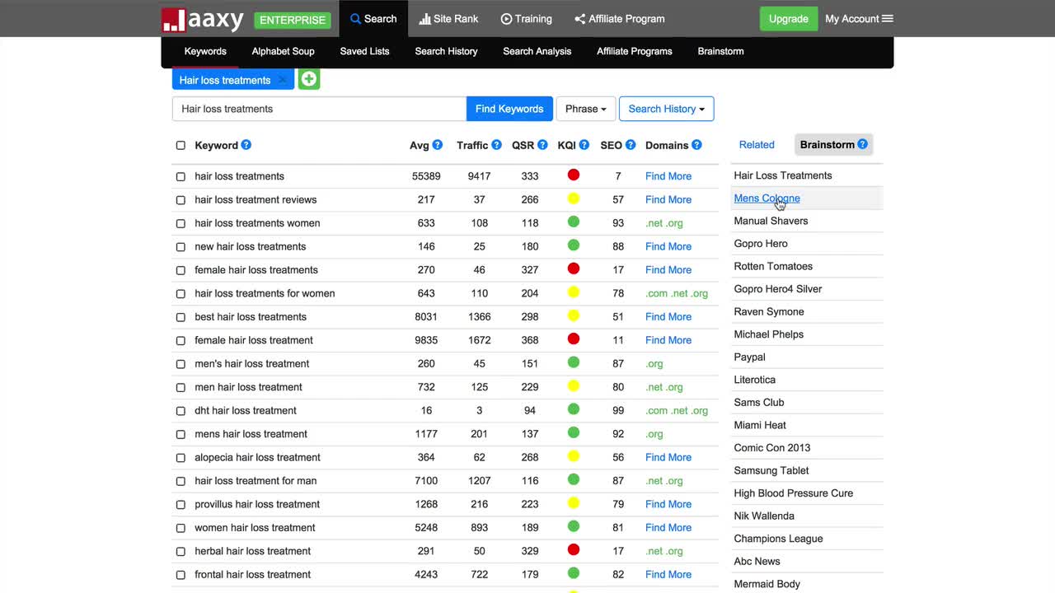Viewport: 1055px width, 593px height.
Task: Open the Search History dropdown
Action: 666,109
